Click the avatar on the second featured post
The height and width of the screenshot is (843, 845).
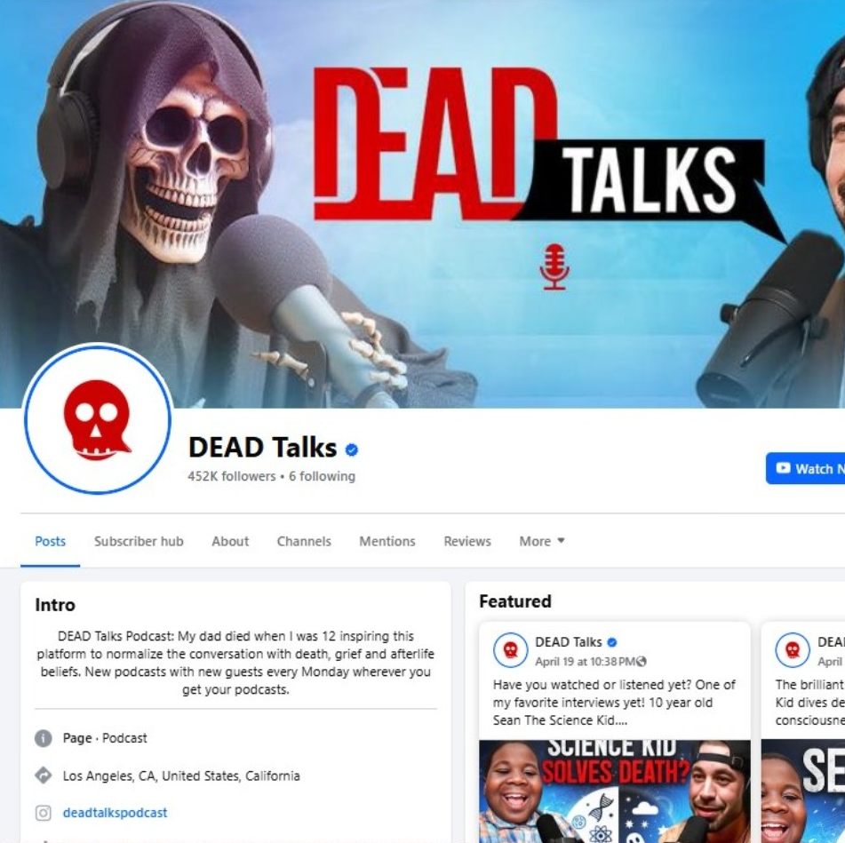(x=793, y=650)
